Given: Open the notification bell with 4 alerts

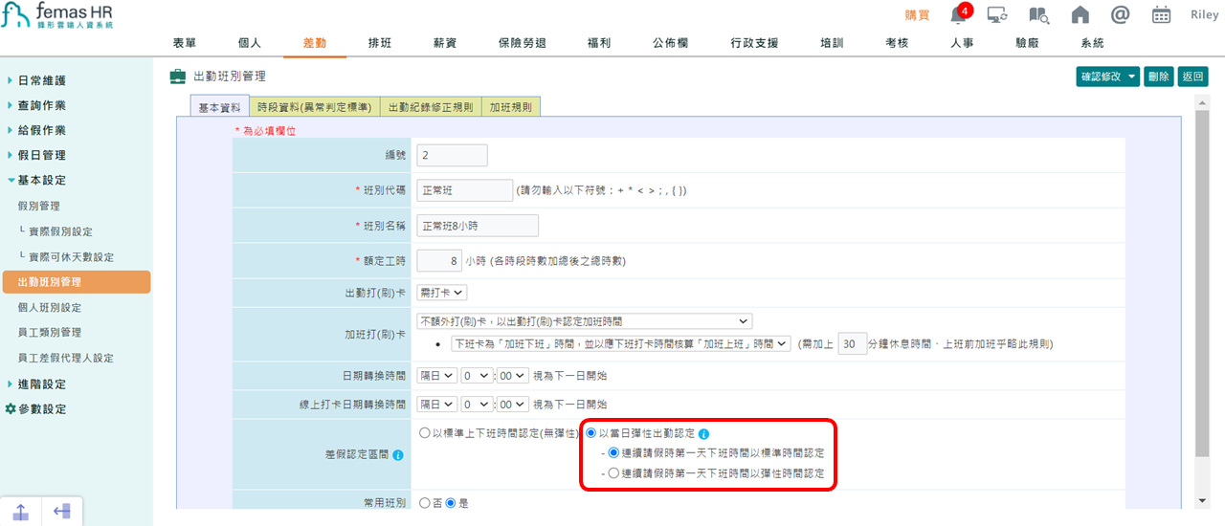Looking at the screenshot, I should (x=958, y=15).
